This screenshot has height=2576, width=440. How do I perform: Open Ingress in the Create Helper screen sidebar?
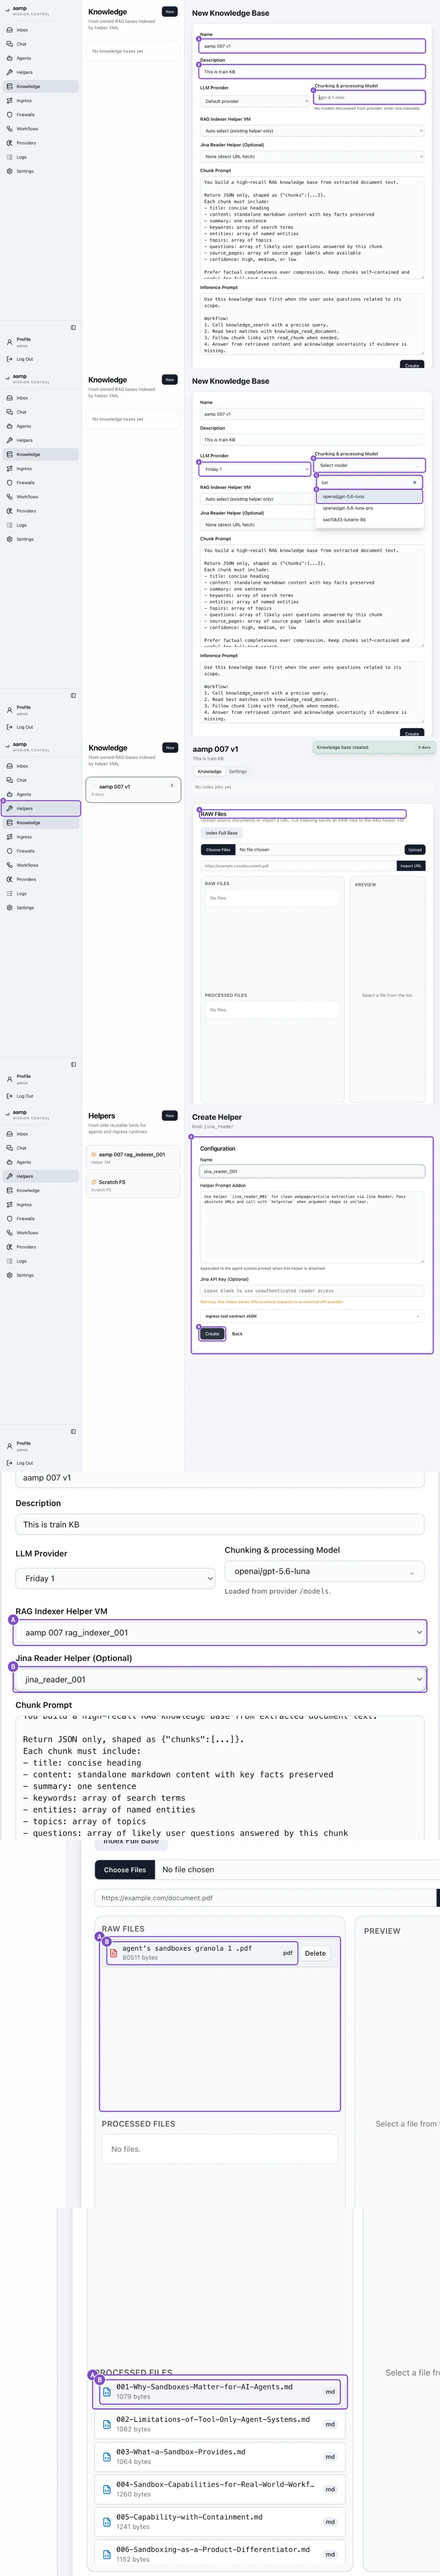(x=40, y=1205)
